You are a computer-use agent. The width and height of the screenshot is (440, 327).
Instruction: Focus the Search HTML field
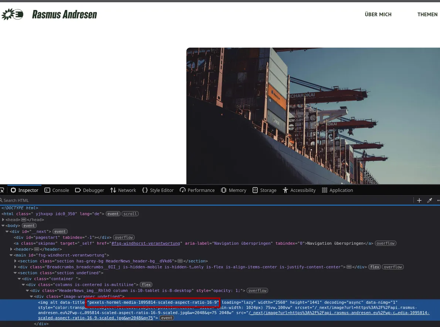tap(206, 200)
